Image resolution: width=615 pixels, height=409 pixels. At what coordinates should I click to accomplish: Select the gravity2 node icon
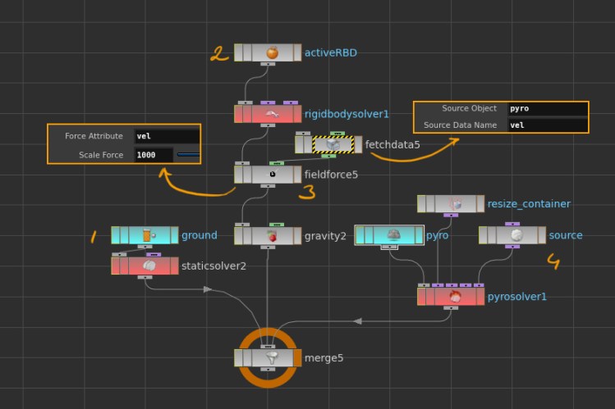pyautogui.click(x=273, y=236)
